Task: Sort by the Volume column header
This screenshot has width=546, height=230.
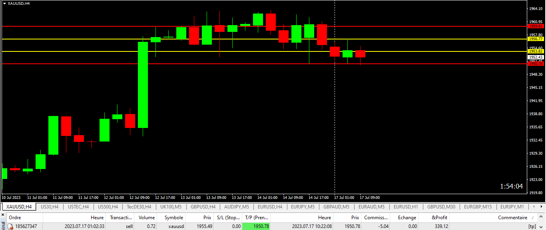Action: [x=146, y=218]
